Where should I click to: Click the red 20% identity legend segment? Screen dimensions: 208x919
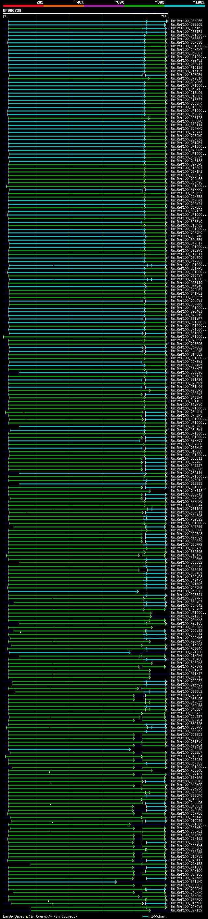(x=23, y=6)
